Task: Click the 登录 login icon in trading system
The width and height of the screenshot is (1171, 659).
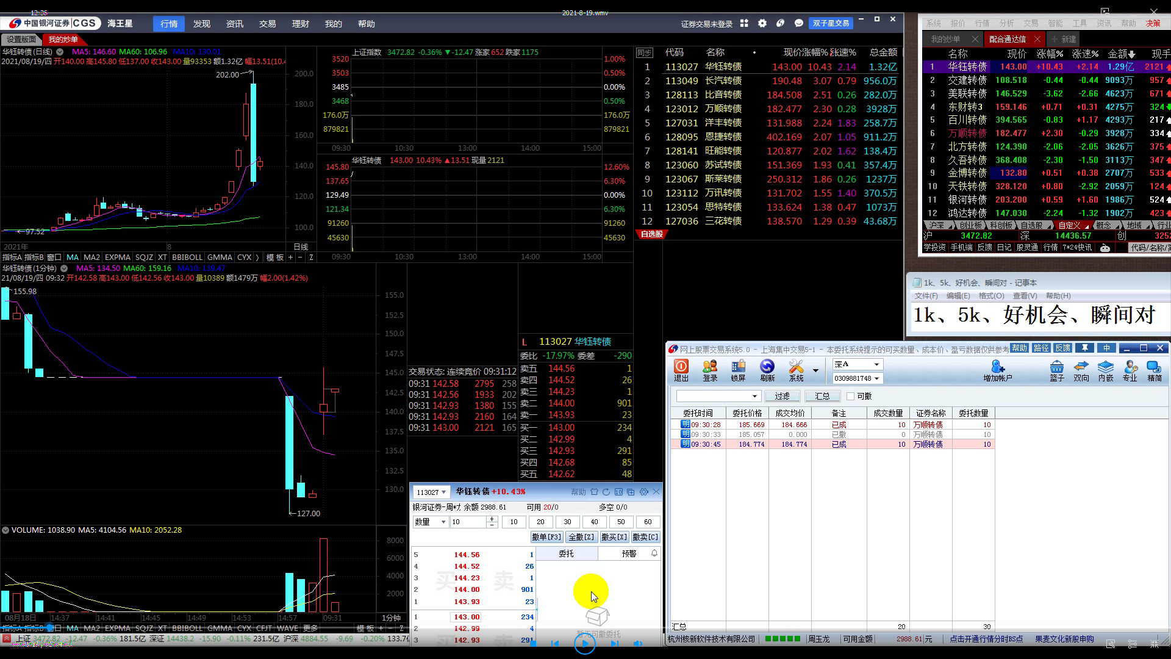Action: pos(710,370)
